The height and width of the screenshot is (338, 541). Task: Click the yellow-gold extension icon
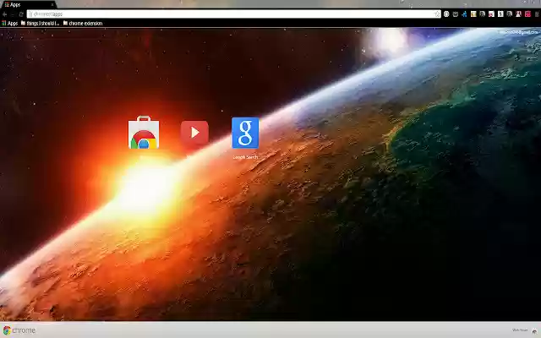point(473,14)
